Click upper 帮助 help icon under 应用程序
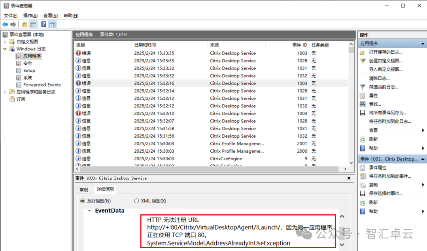The width and height of the screenshot is (427, 251). [363, 148]
